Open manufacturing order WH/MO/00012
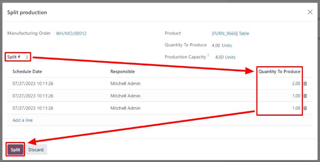This screenshot has width=320, height=162. coord(71,33)
